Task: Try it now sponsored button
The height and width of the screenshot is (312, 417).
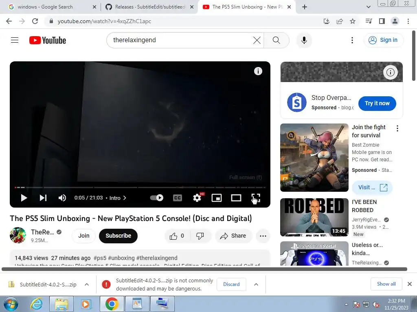Action: pyautogui.click(x=377, y=104)
